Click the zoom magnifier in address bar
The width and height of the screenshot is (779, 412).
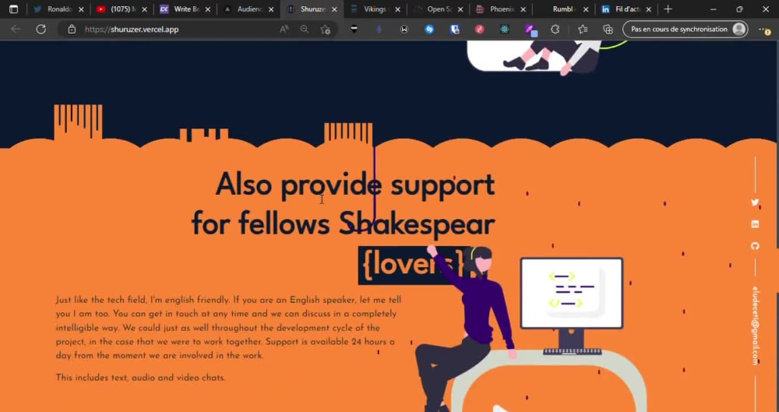[x=305, y=30]
